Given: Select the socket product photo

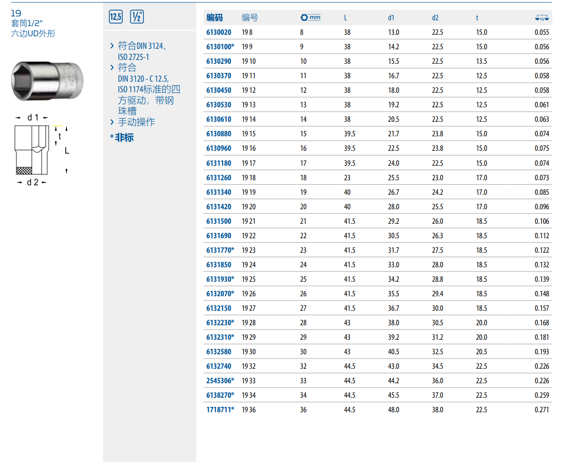Looking at the screenshot, I should (47, 80).
